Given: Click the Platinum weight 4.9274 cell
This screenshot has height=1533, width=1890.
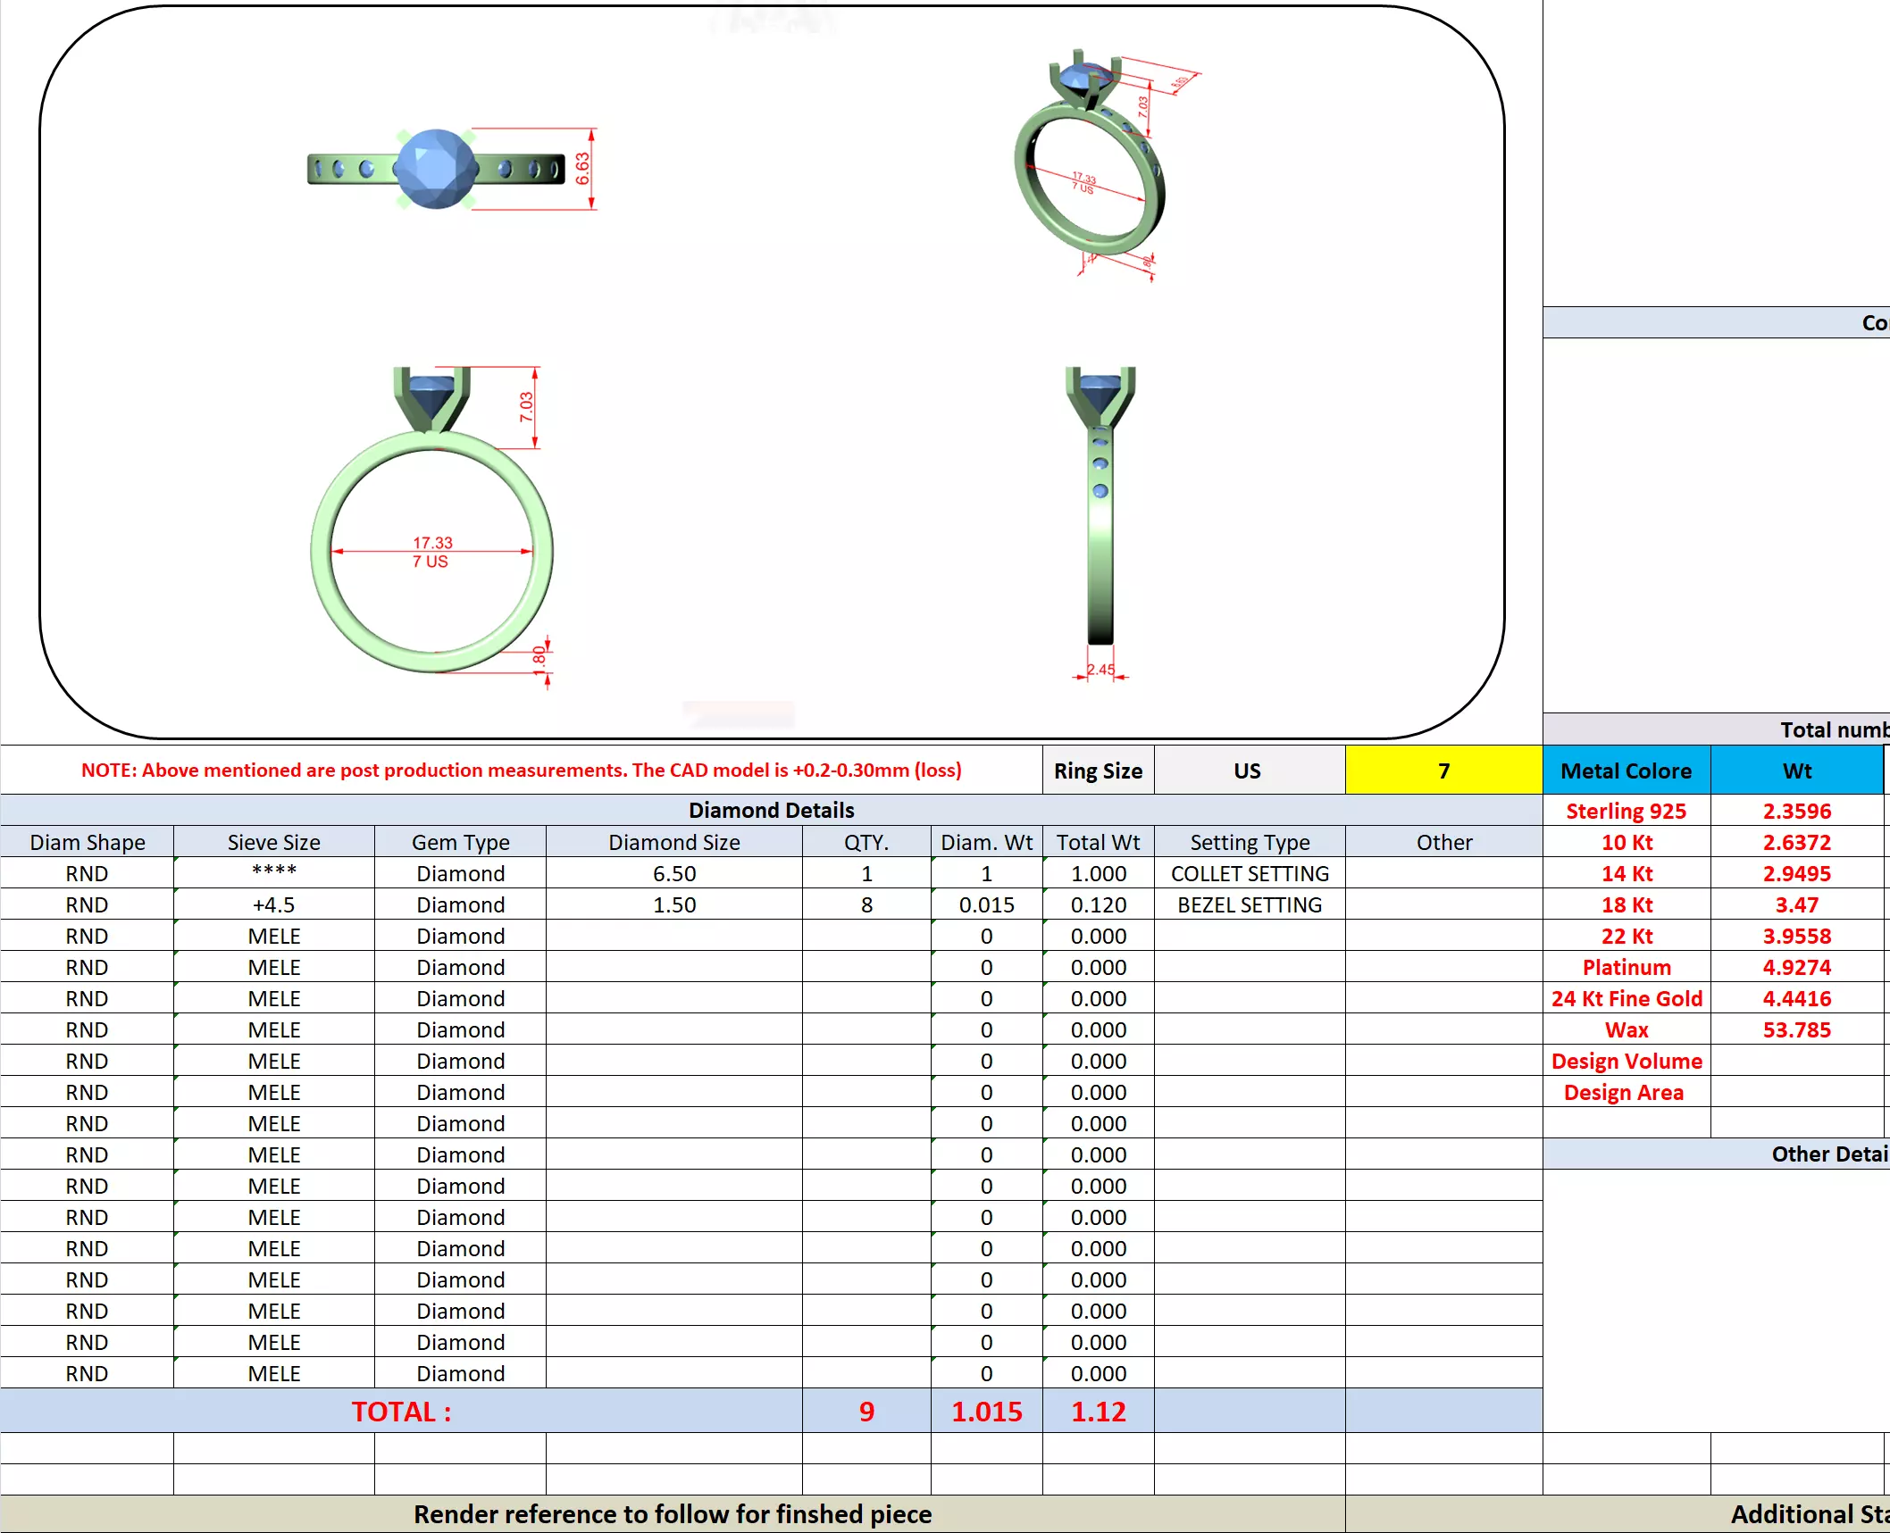Looking at the screenshot, I should click(1796, 967).
